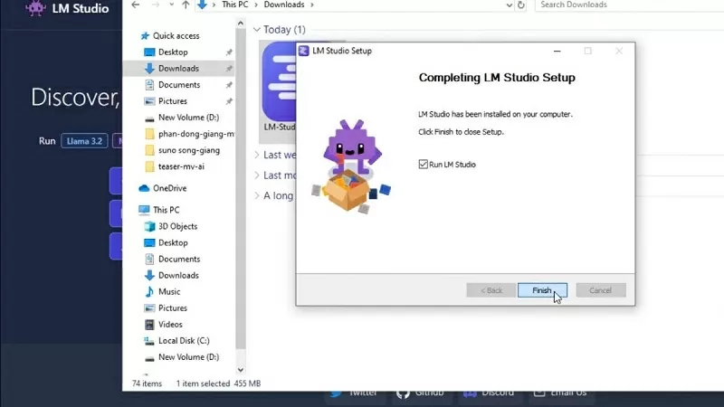Open Videos folder in the sidebar

[x=169, y=324]
